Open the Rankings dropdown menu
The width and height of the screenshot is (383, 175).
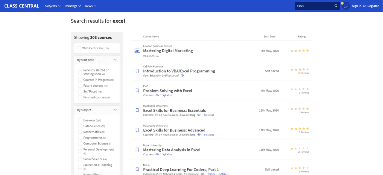pos(73,6)
